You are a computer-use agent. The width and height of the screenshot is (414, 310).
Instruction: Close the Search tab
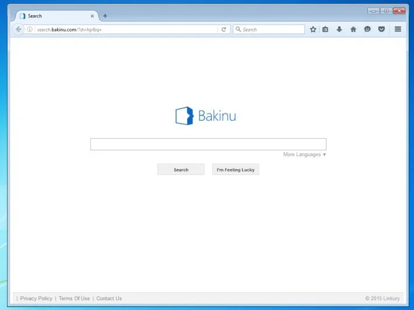pos(92,16)
